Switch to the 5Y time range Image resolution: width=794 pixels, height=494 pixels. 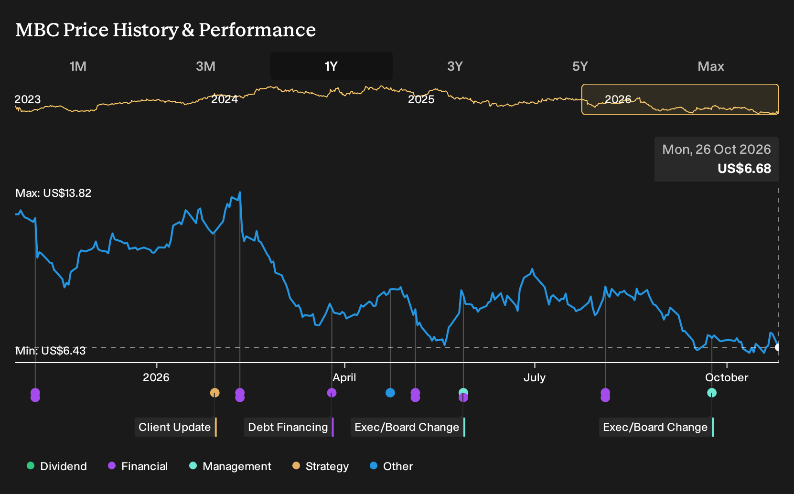coord(580,66)
